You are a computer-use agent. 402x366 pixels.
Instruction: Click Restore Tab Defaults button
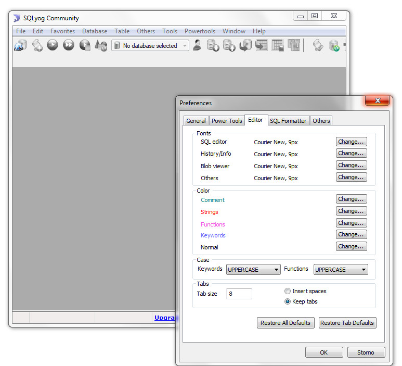coord(347,323)
